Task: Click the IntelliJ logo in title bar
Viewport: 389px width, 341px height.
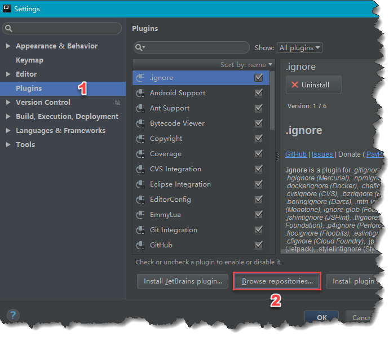Action: click(x=6, y=8)
